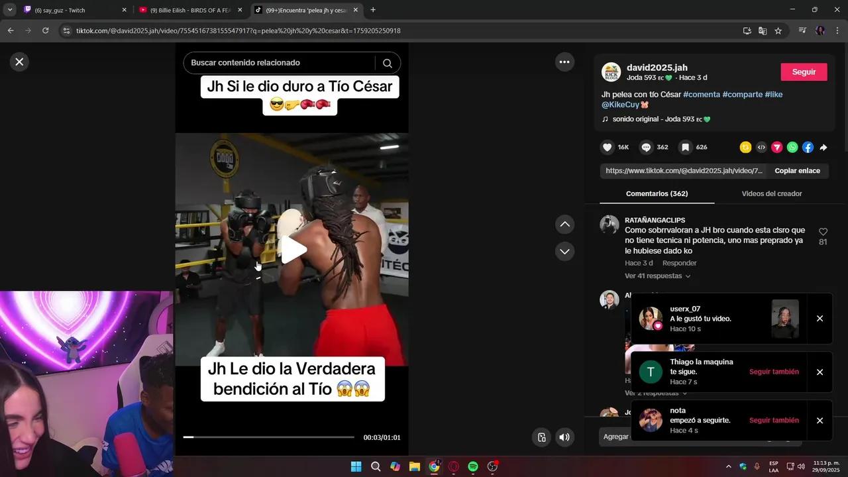Like the RATAÑANGACLIPS comment
The height and width of the screenshot is (477, 848).
coord(823,232)
